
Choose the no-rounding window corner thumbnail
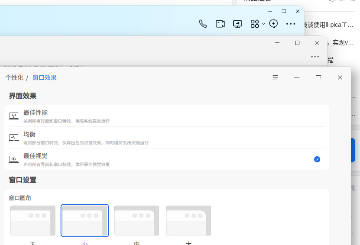coord(33,220)
